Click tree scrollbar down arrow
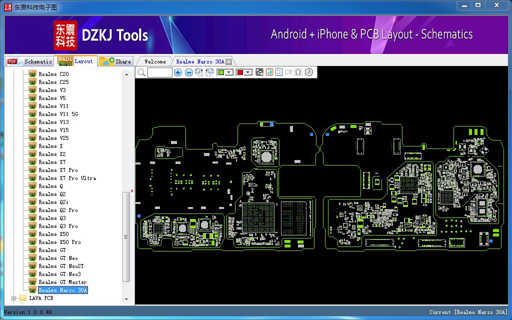 coord(126,299)
